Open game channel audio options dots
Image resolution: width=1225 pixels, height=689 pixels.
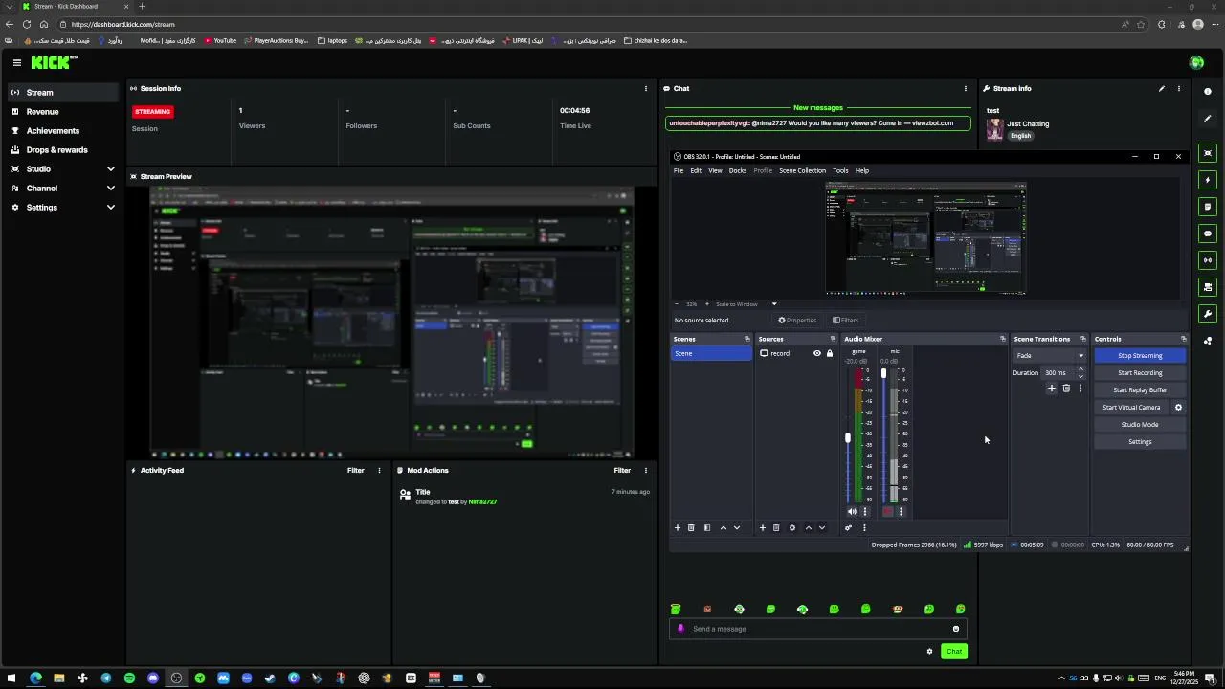[x=865, y=512]
